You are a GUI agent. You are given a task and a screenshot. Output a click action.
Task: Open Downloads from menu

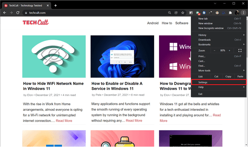pos(219,40)
